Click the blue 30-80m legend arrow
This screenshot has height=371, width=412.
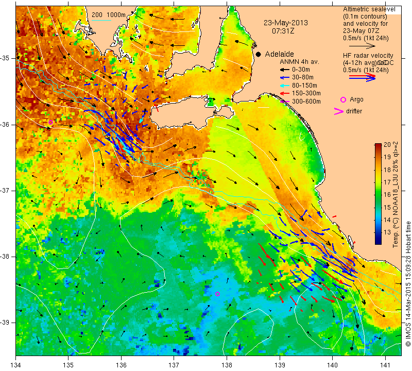coord(285,78)
